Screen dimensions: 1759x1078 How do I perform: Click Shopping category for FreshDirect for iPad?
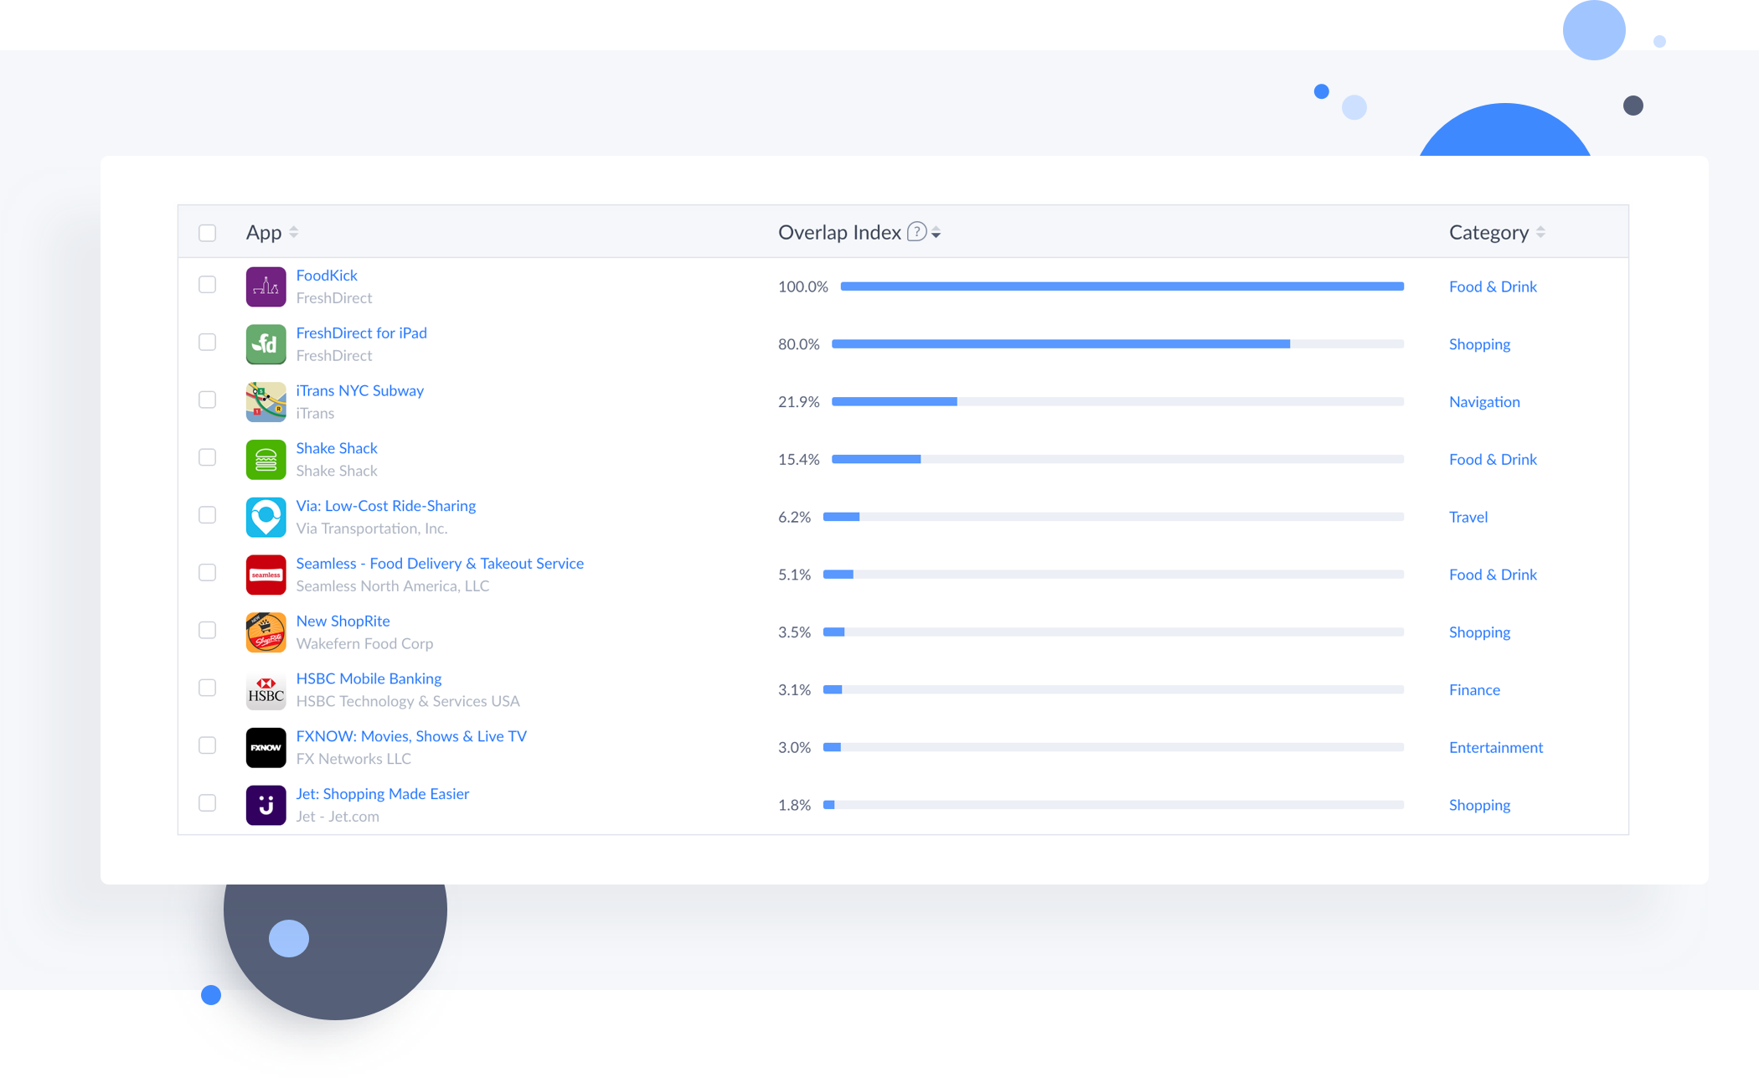(x=1479, y=344)
